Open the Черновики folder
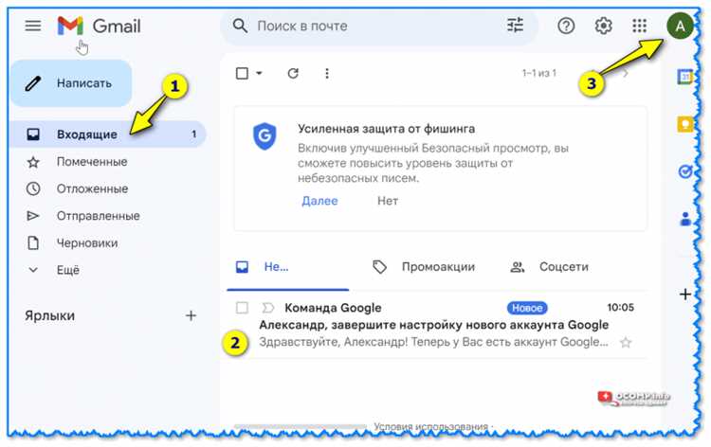Viewport: 711px width, 447px height. click(x=87, y=243)
